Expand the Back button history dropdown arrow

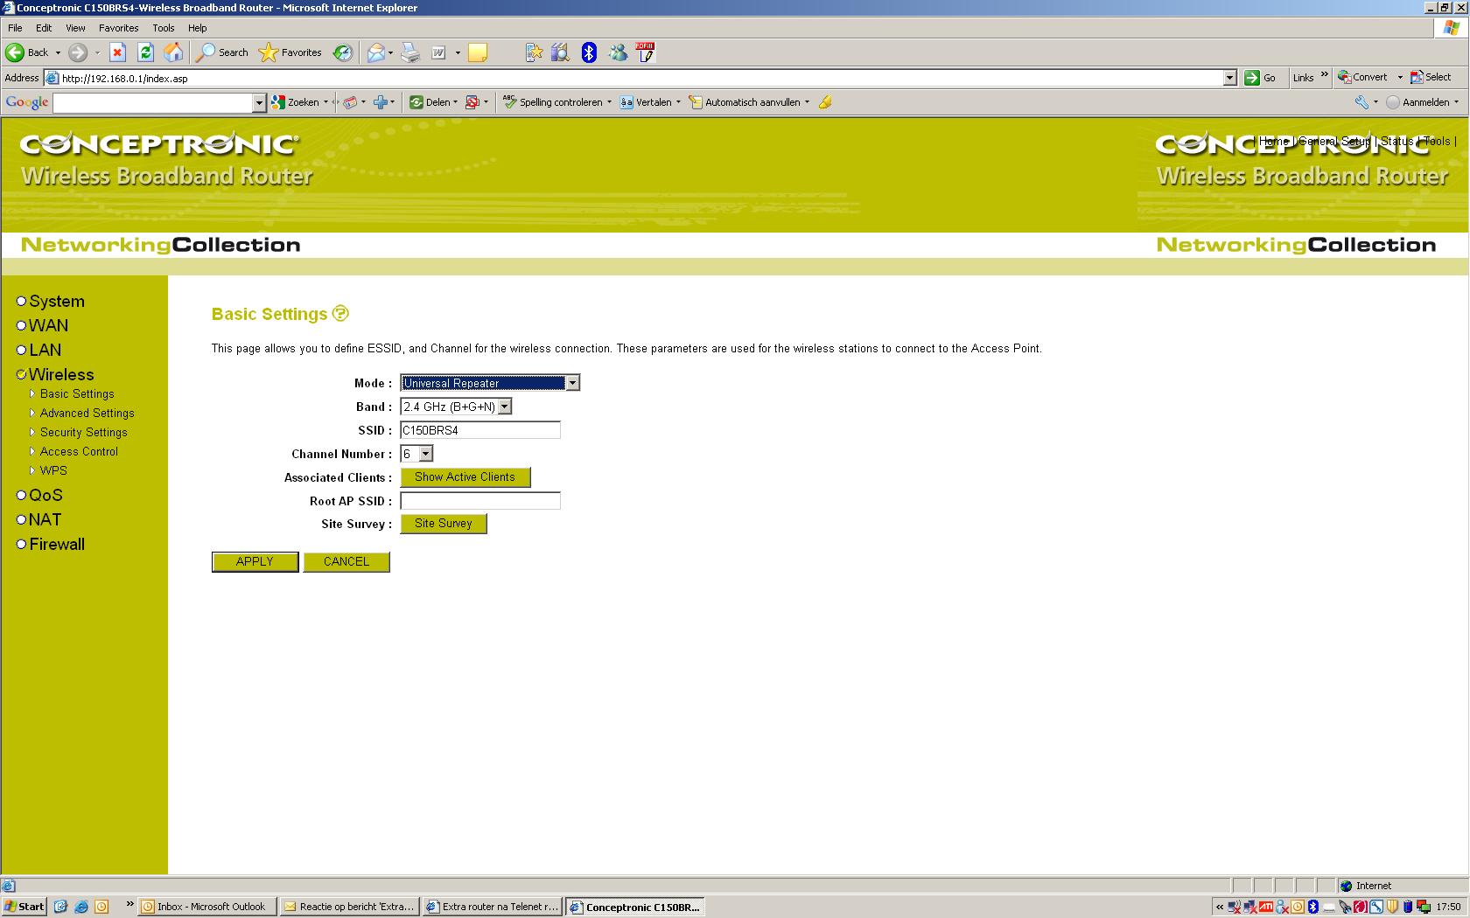(58, 52)
